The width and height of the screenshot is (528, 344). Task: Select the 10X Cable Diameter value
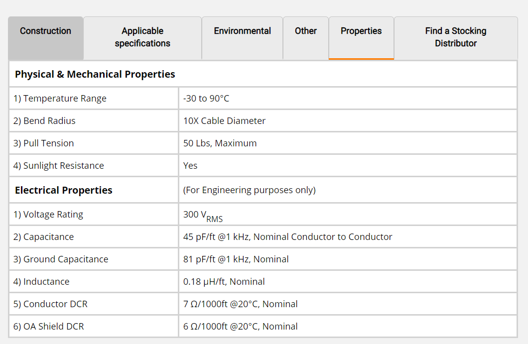click(x=224, y=121)
